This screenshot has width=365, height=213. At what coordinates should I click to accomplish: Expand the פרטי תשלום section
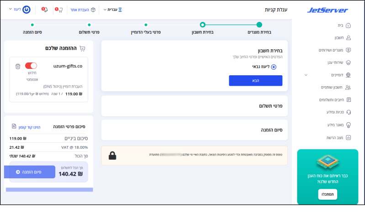(x=194, y=106)
